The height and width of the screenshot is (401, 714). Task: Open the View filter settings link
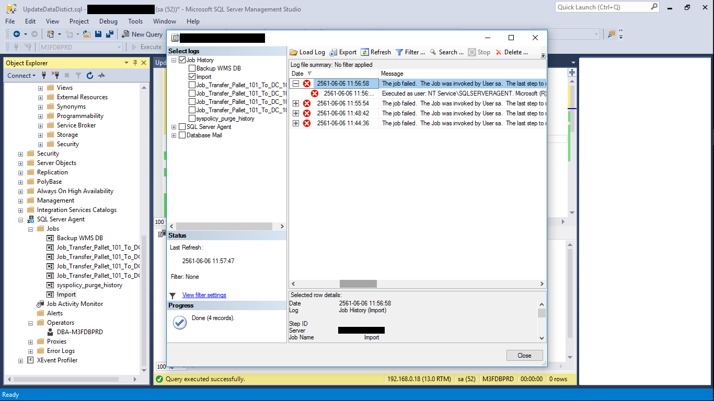pos(204,295)
